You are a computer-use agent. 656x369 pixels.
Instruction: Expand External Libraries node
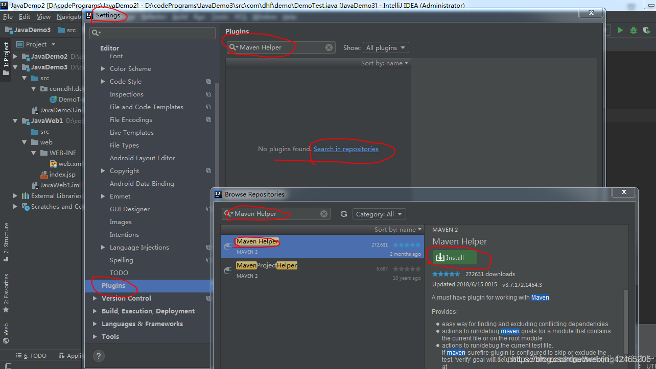tap(15, 196)
